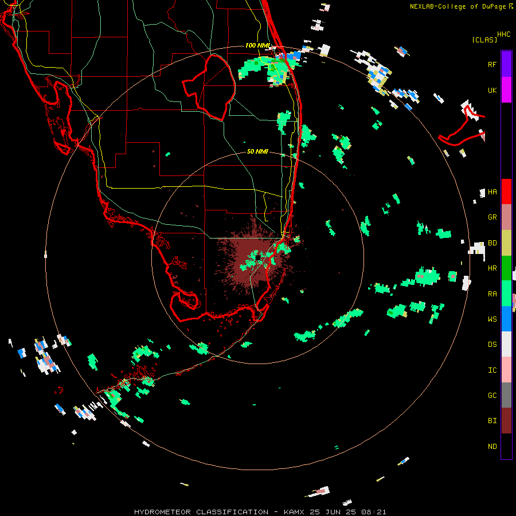Click the red HA legend swatch

(x=506, y=191)
